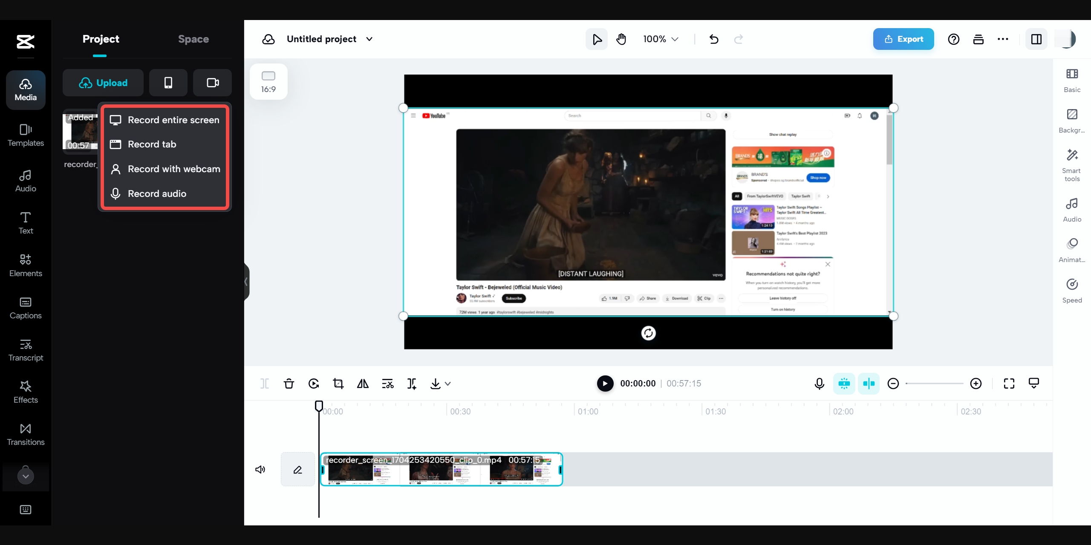Zoom out the timeline with minus button
Viewport: 1091px width, 545px height.
click(893, 384)
